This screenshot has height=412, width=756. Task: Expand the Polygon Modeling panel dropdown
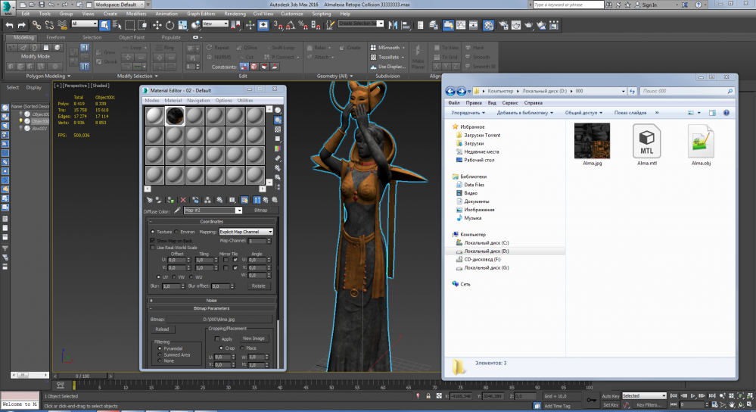pos(48,76)
